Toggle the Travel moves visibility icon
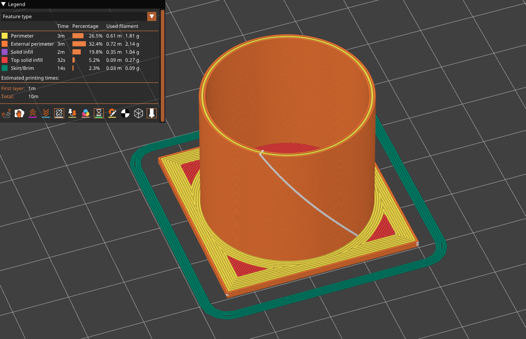The height and width of the screenshot is (339, 526). point(6,114)
